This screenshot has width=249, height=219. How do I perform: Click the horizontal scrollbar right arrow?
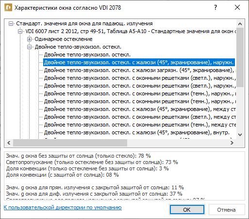click(x=232, y=143)
